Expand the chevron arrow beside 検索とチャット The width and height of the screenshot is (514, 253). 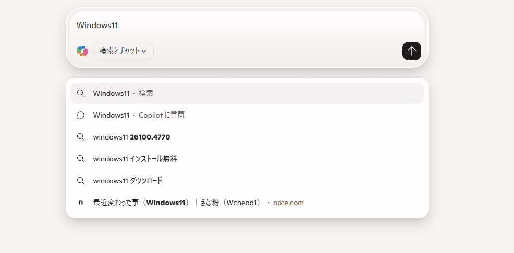(x=144, y=52)
